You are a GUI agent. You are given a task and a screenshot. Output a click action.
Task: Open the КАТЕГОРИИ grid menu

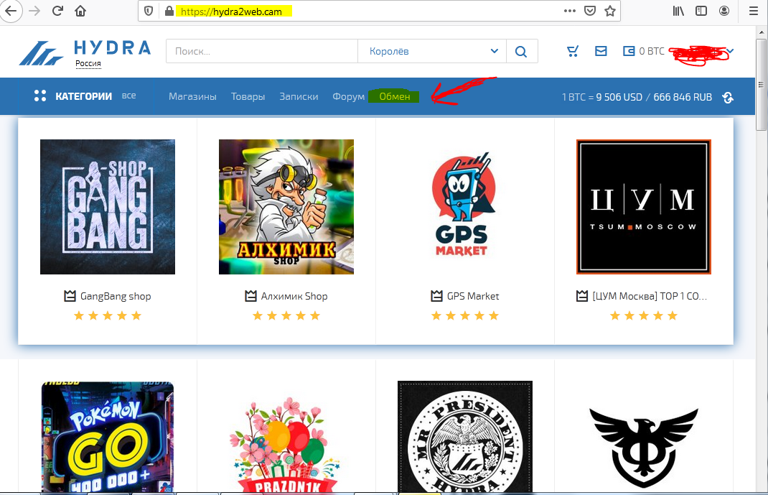tap(73, 96)
